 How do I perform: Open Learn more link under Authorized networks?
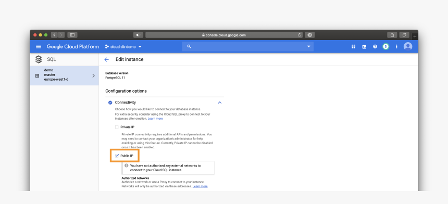pos(200,186)
